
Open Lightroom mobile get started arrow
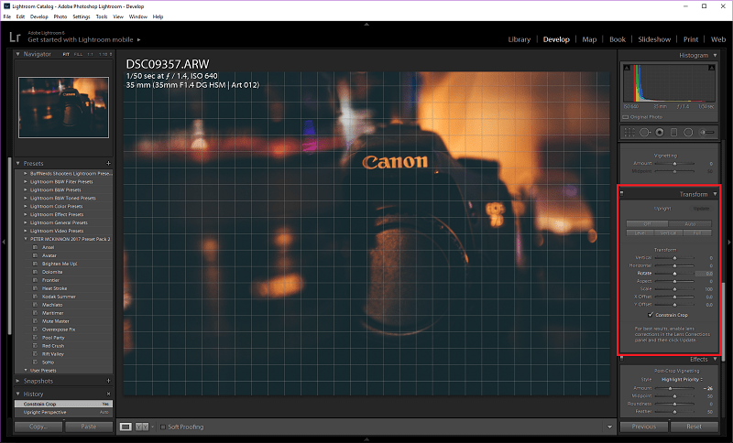tap(139, 39)
